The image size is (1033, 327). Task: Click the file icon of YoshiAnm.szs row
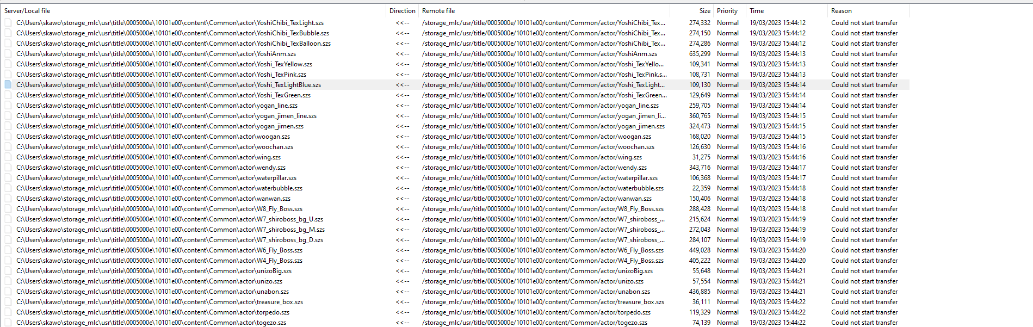point(8,54)
